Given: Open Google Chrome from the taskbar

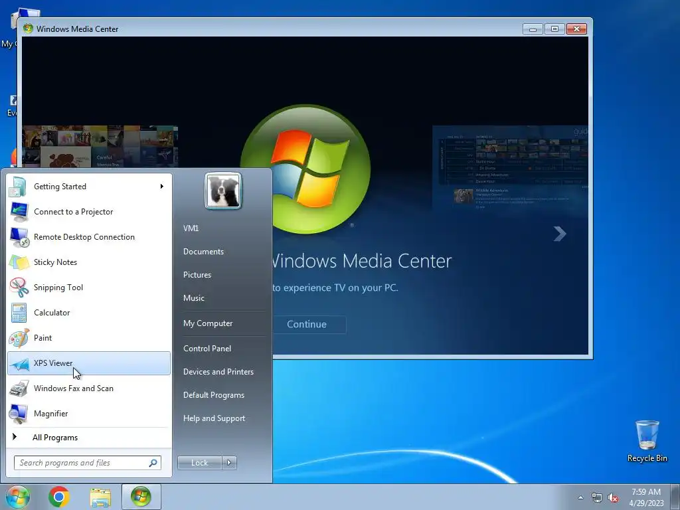Looking at the screenshot, I should point(59,497).
